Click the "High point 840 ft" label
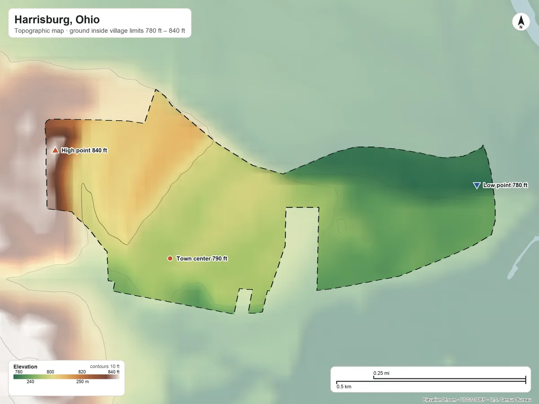The image size is (539, 404). point(84,150)
